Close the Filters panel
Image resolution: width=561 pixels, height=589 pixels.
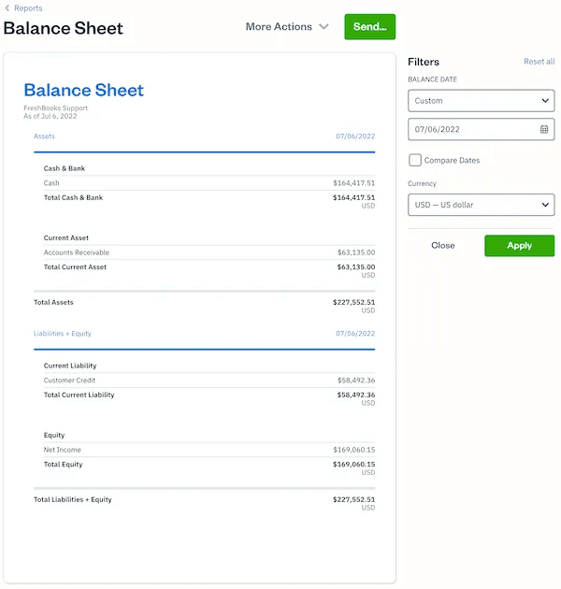pyautogui.click(x=443, y=246)
